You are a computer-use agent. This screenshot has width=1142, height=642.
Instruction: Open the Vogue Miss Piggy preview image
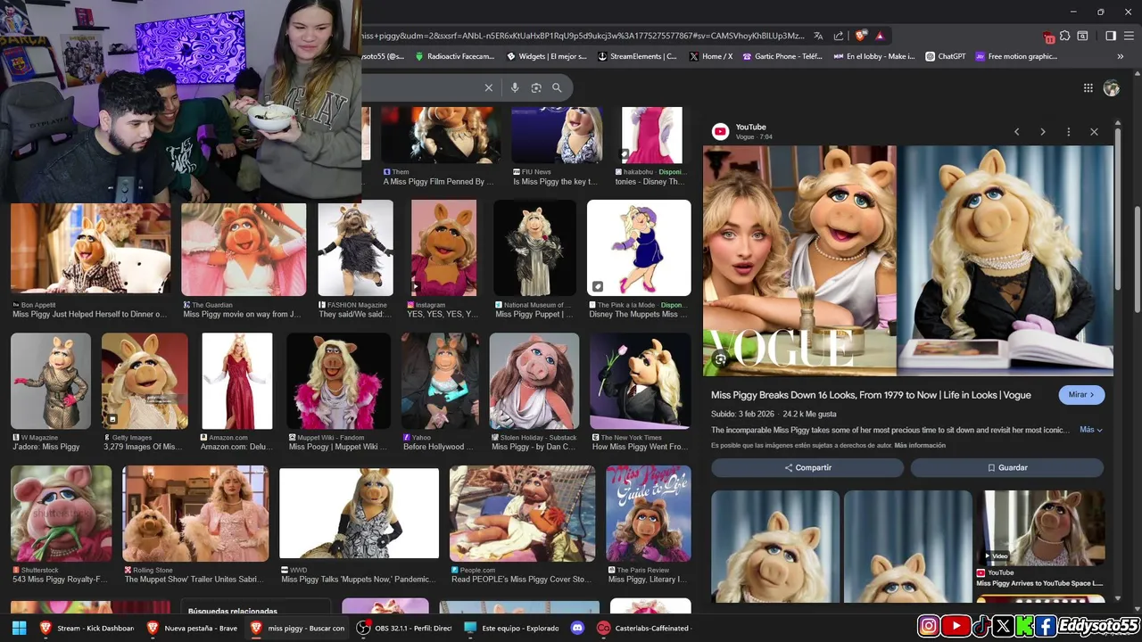908,260
